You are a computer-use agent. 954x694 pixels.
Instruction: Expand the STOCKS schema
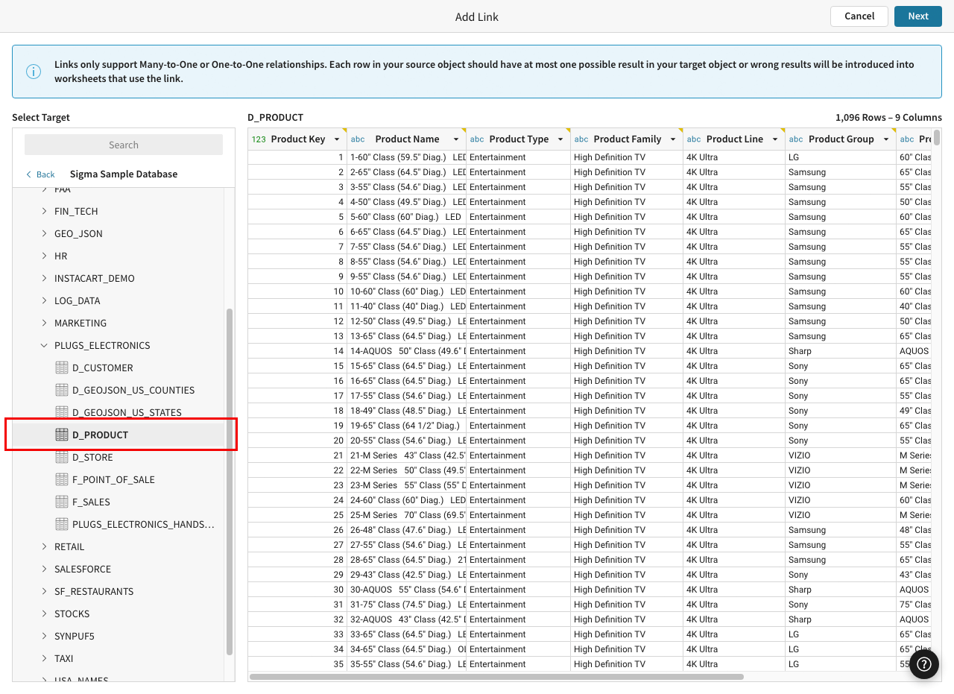point(45,613)
